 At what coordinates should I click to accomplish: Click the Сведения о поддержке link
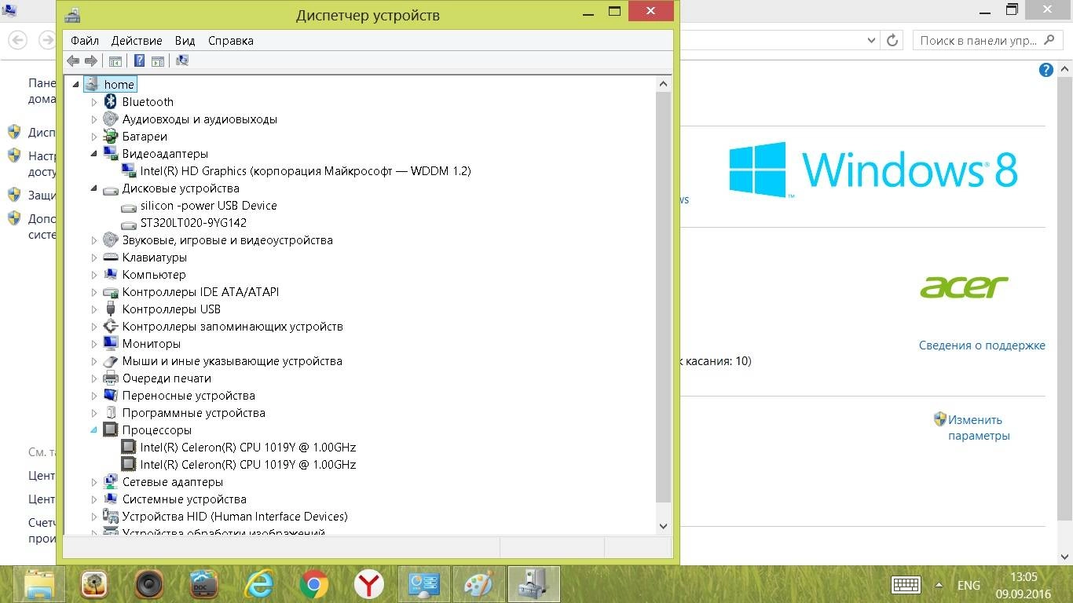982,345
